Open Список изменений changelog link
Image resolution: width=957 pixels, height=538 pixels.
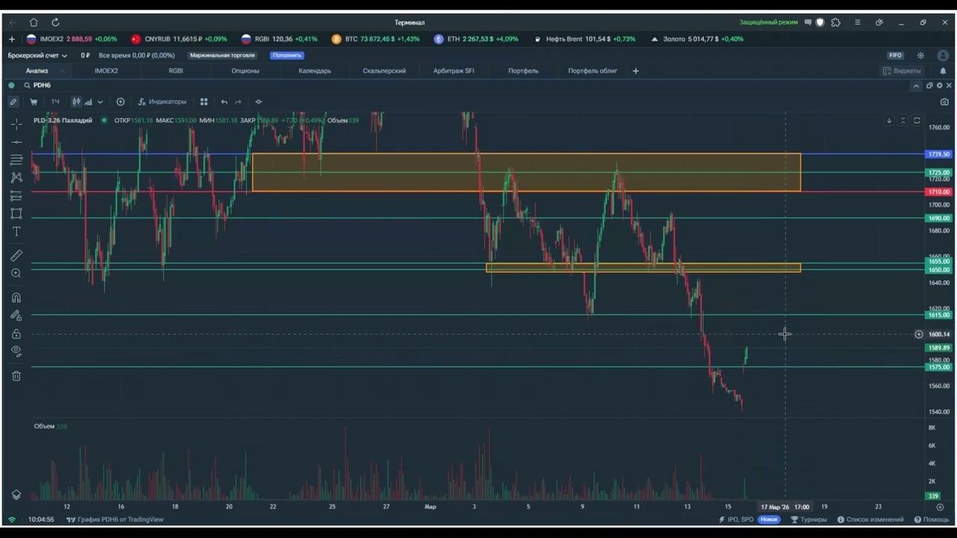pyautogui.click(x=870, y=519)
